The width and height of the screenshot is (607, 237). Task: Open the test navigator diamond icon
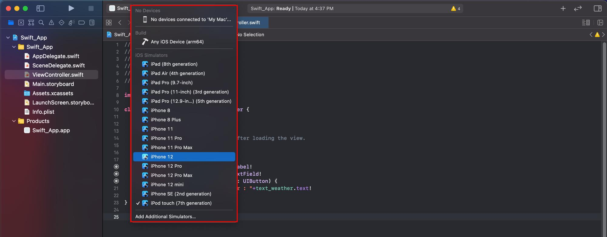61,22
